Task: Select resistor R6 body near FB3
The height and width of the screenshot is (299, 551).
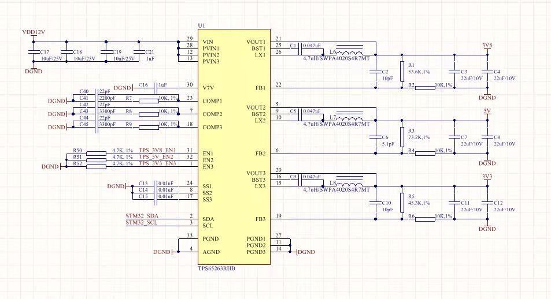Action: point(425,219)
